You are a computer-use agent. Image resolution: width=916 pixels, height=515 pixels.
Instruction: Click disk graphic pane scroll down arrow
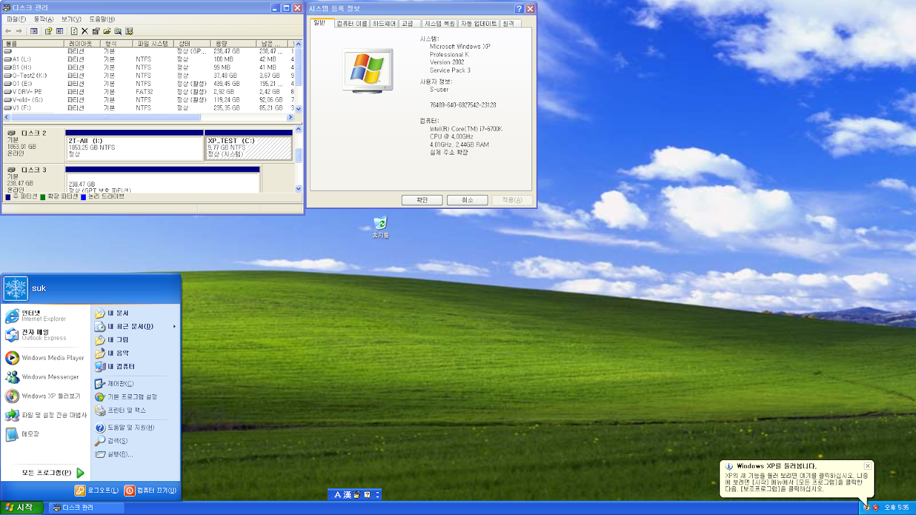tap(298, 188)
